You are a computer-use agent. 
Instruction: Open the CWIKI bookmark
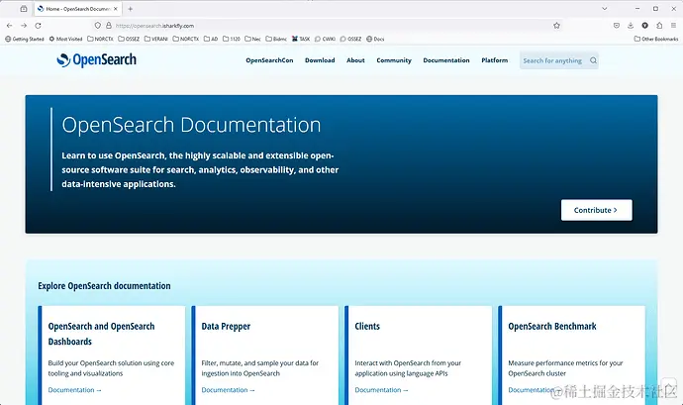325,39
